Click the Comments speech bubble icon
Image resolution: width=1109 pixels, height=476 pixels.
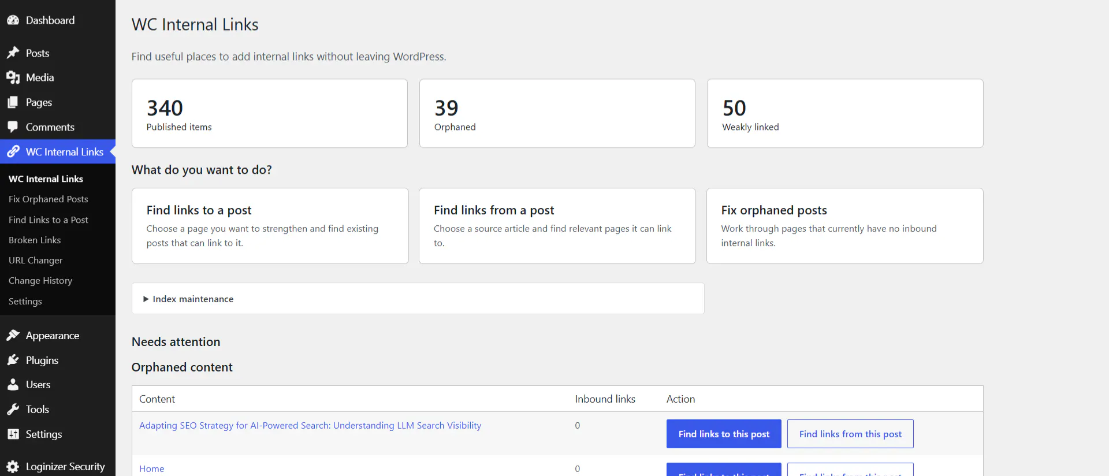point(13,127)
